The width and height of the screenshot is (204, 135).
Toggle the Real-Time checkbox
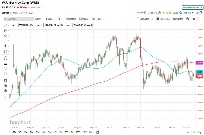click(158, 19)
